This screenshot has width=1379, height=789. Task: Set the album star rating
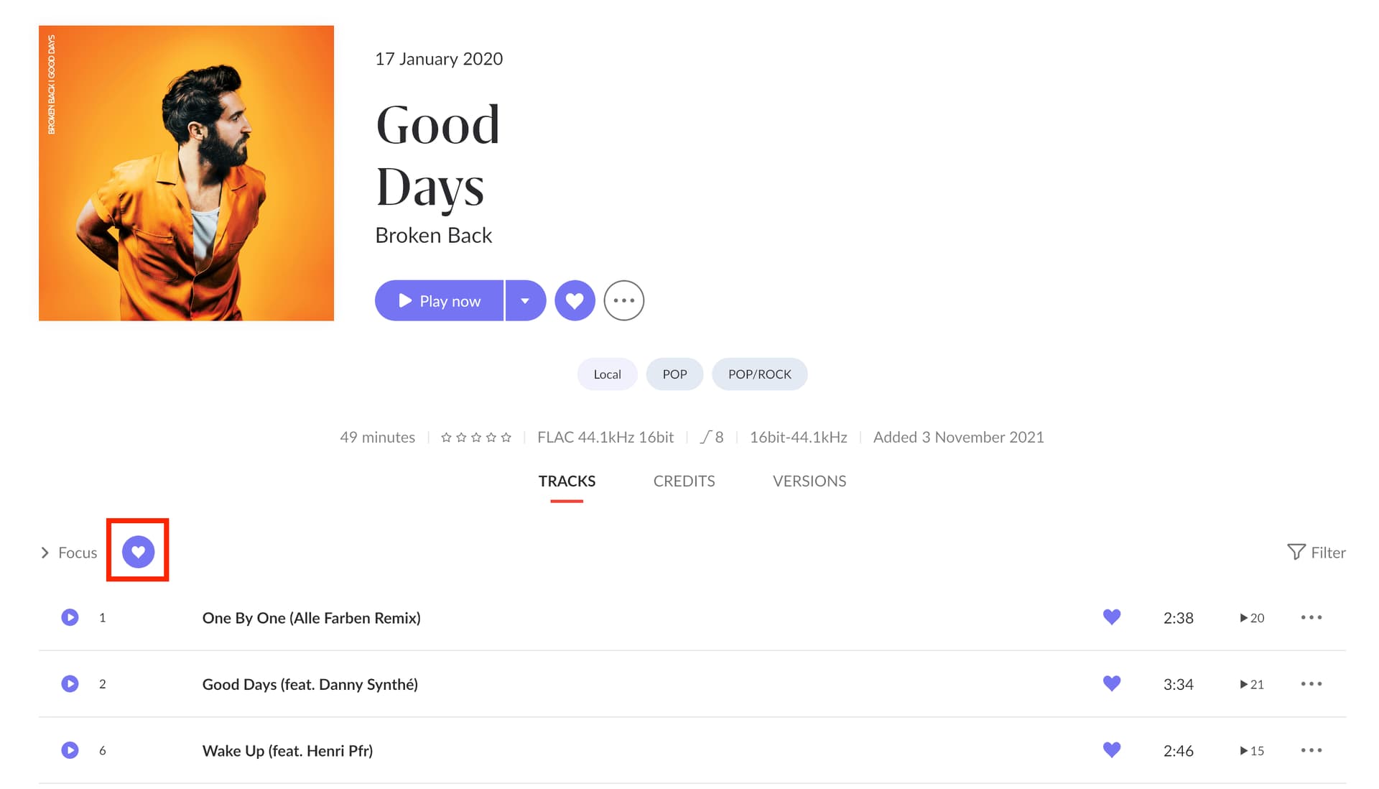(475, 437)
